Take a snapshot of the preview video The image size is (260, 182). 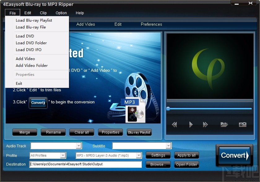tap(242, 124)
